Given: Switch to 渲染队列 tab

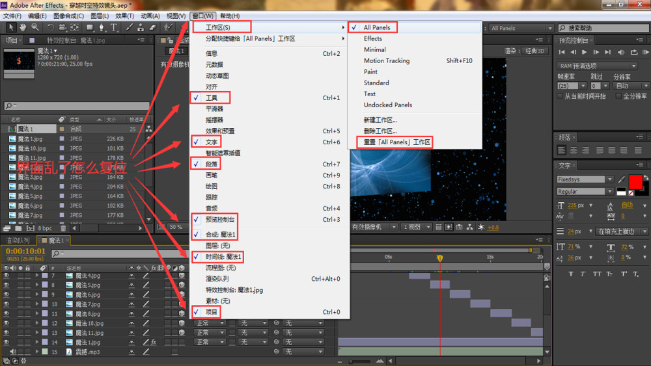Looking at the screenshot, I should [18, 241].
